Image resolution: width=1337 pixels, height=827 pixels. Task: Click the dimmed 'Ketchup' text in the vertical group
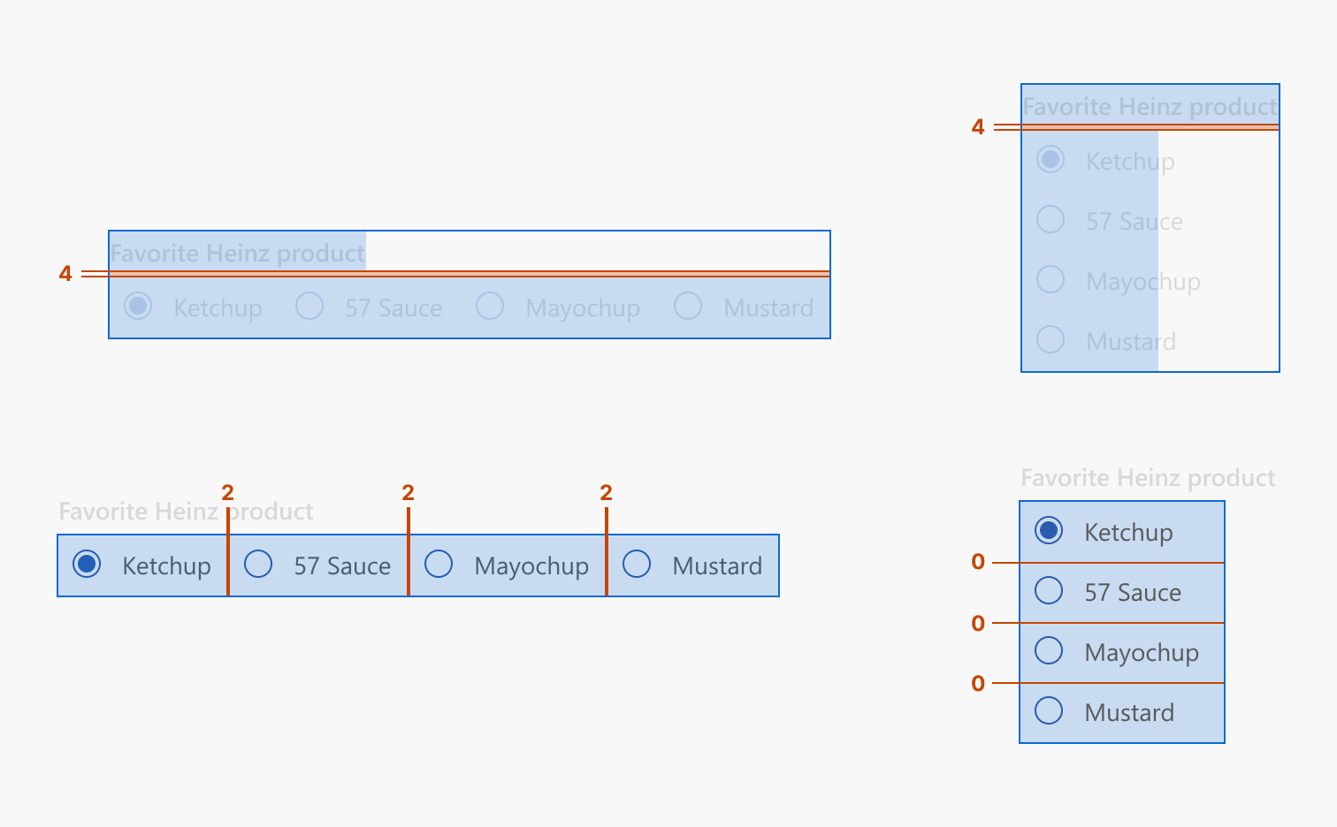(x=1130, y=162)
